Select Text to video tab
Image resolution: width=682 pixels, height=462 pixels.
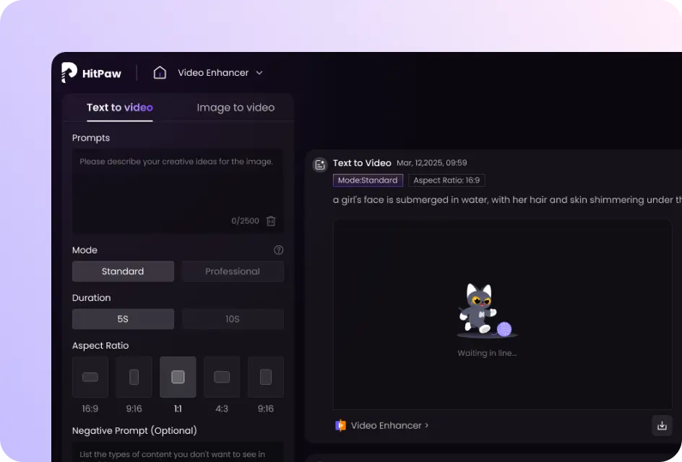click(120, 108)
